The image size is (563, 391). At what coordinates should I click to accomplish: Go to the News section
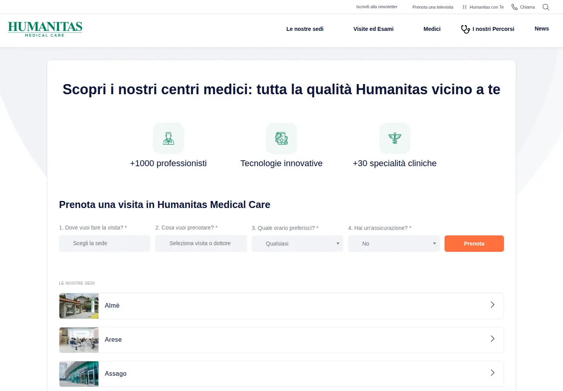point(542,29)
